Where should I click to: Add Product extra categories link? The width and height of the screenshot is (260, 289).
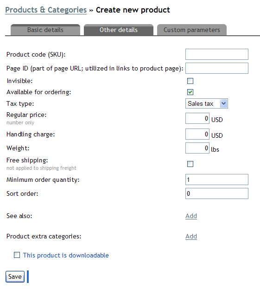coord(191,236)
